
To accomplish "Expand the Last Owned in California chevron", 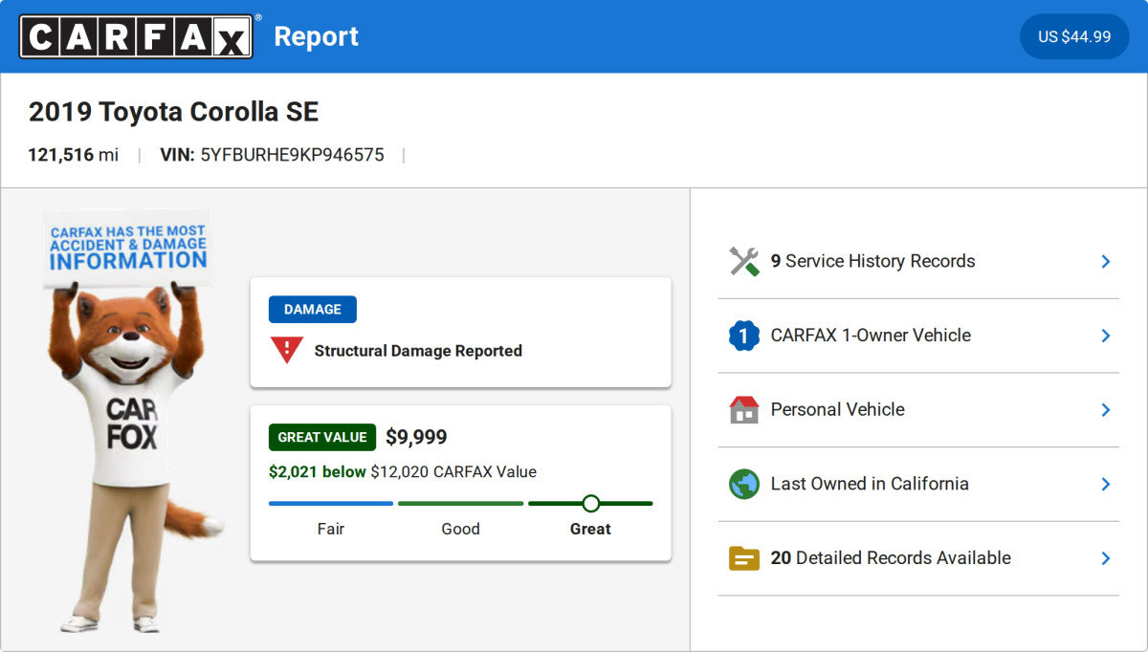I will [x=1105, y=484].
